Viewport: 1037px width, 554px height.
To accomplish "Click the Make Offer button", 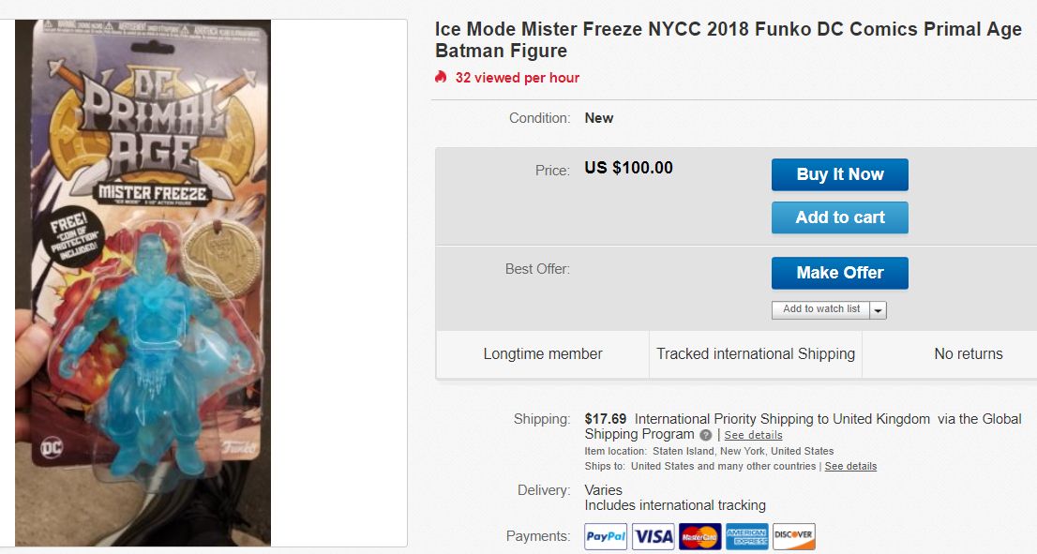I will pos(840,273).
